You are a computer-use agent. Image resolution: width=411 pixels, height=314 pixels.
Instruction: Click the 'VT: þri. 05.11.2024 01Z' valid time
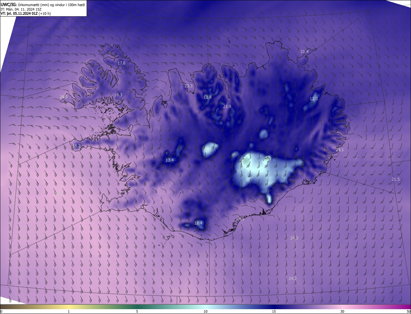coord(19,13)
